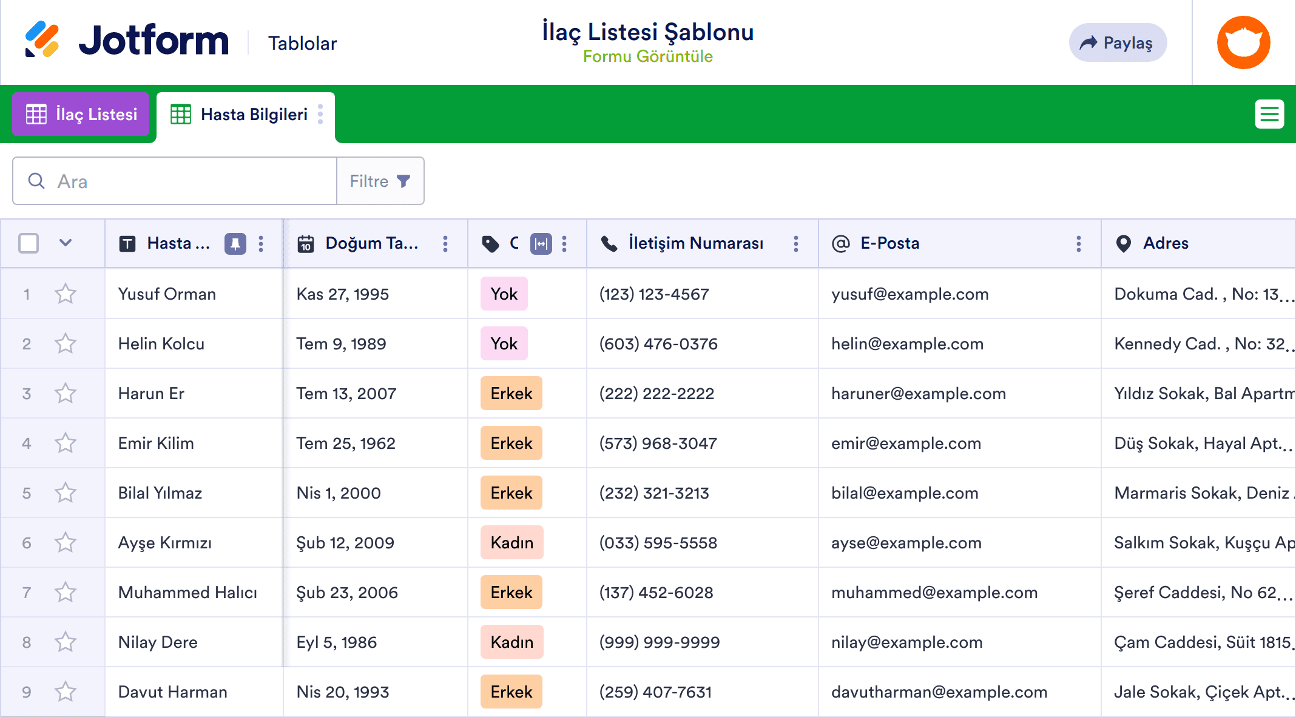This screenshot has height=717, width=1296.
Task: Open İletişim Numarası column options menu
Action: click(796, 244)
